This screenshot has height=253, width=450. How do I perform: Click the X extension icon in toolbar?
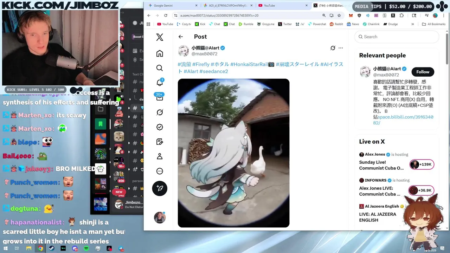click(393, 15)
